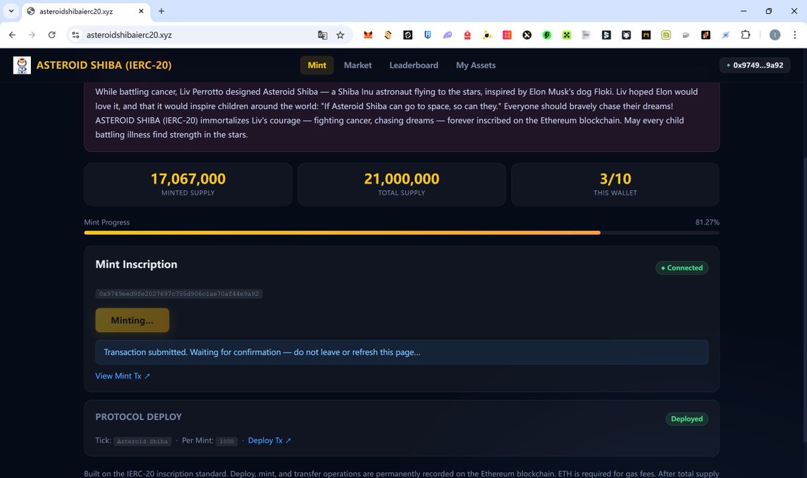Close the asteroidshibaierc20.xyz browser tab
Screen dimensions: 807x478
coord(140,11)
